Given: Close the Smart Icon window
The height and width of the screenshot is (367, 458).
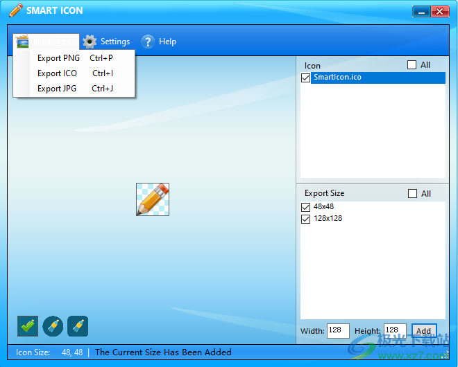Looking at the screenshot, I should [440, 11].
